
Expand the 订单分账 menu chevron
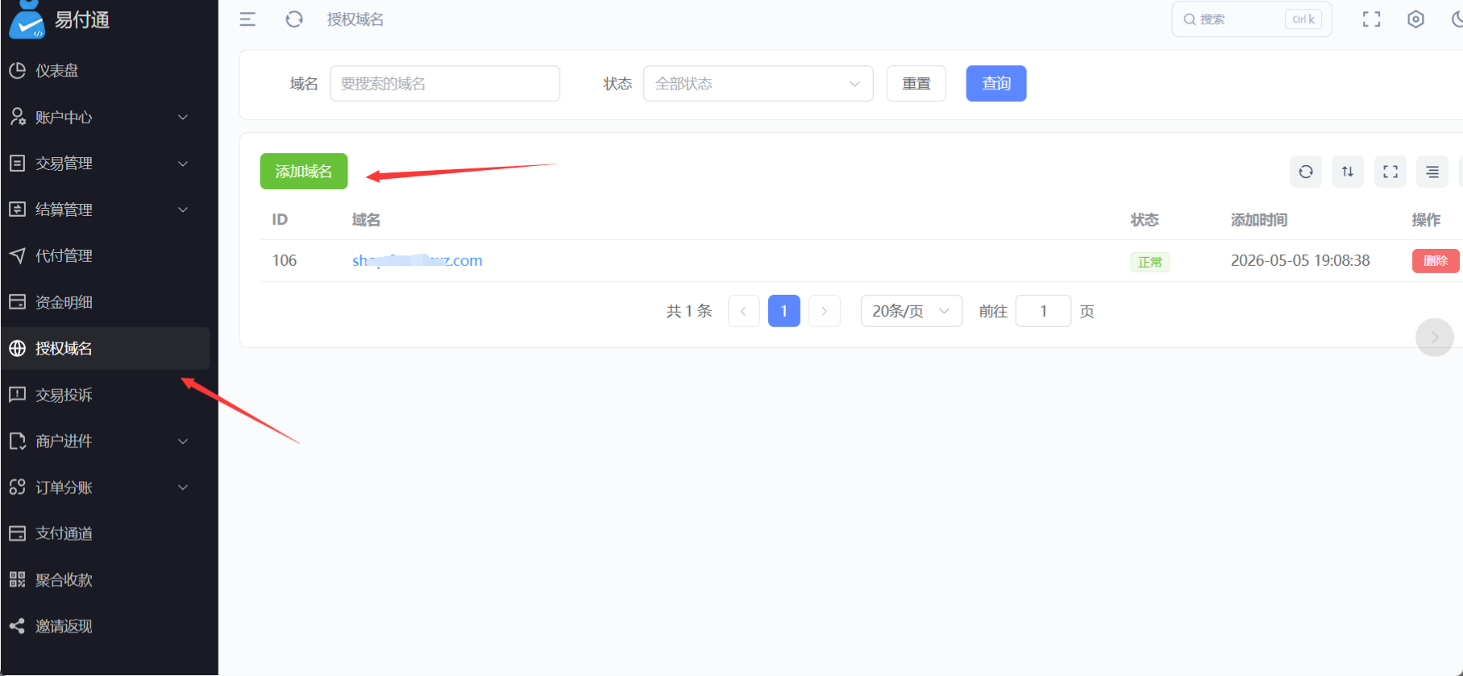coord(183,487)
